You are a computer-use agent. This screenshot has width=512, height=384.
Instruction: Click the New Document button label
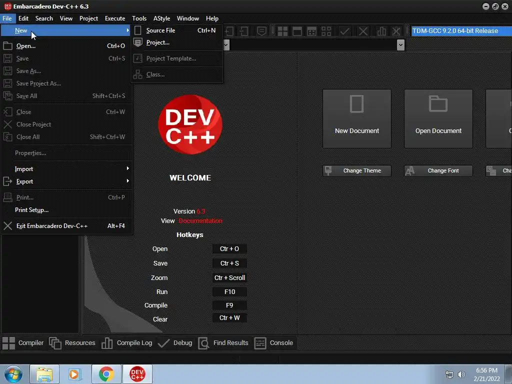coord(357,131)
